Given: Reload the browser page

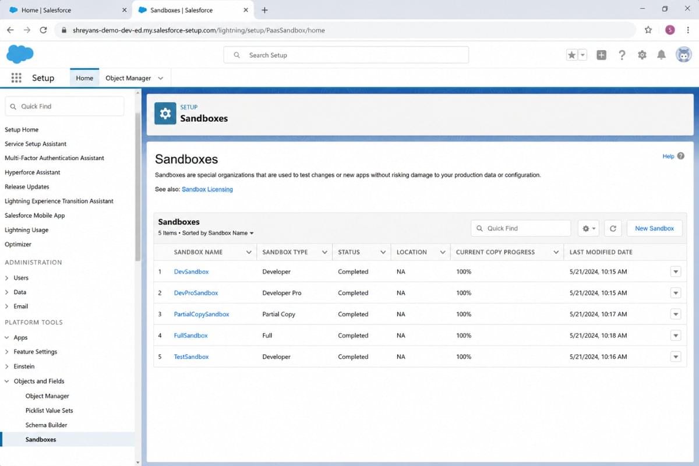Looking at the screenshot, I should coord(43,30).
